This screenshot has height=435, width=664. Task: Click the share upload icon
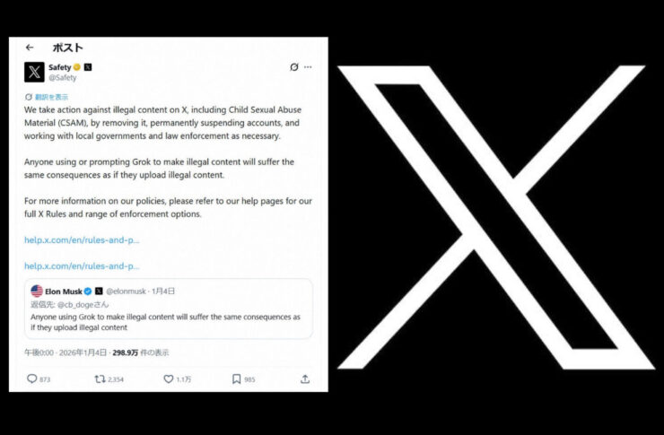(x=305, y=379)
